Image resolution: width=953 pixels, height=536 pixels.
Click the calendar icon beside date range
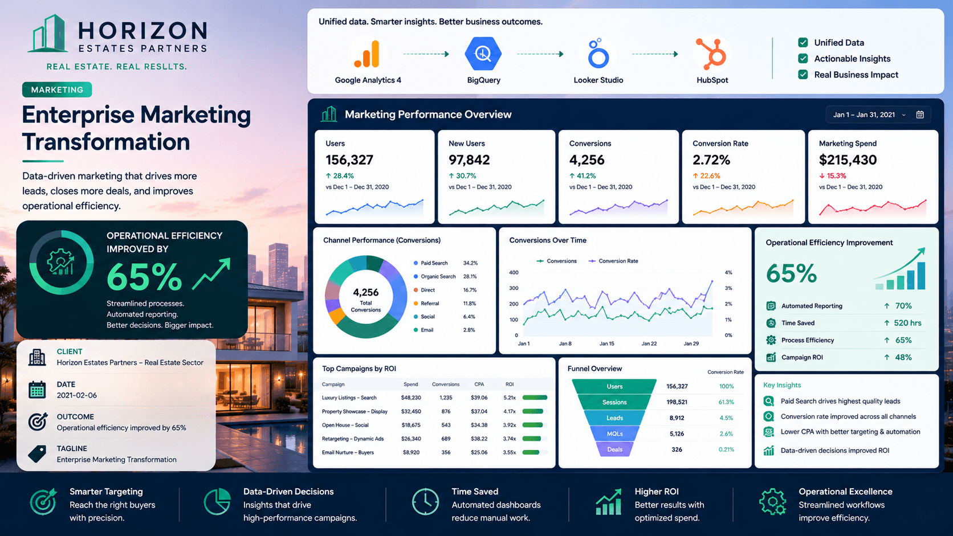(920, 114)
